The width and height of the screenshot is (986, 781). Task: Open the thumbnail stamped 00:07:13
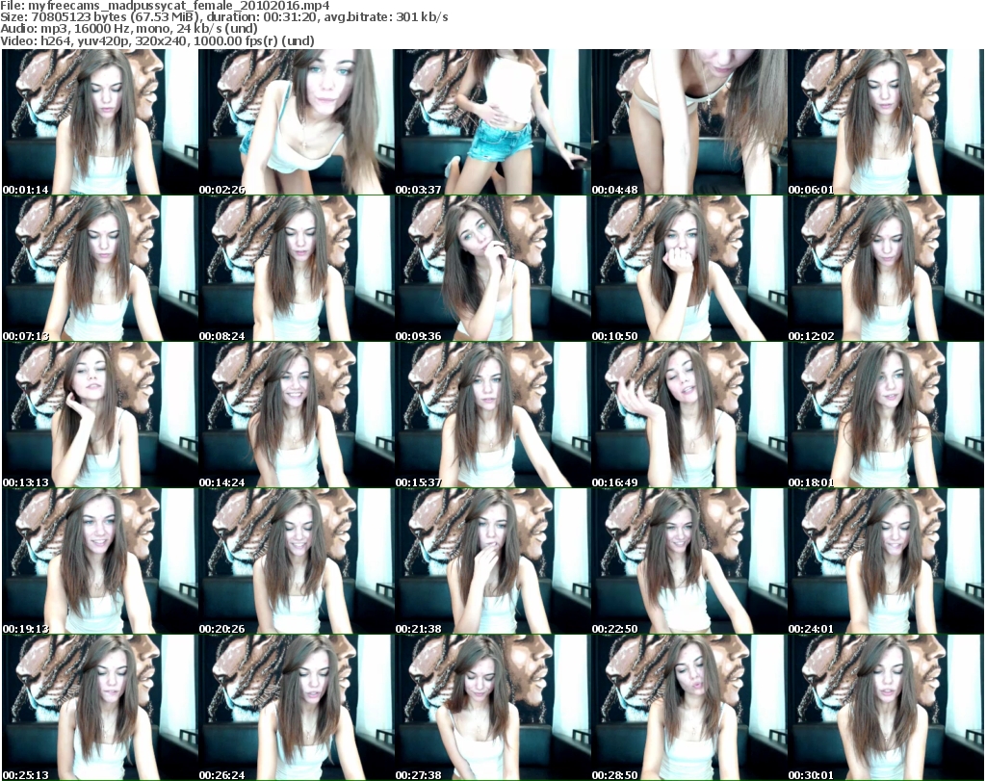coord(100,269)
